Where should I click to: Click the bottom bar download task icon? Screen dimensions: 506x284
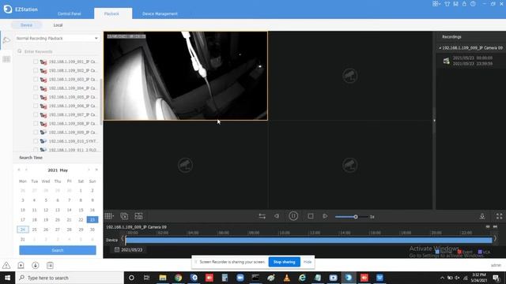pyautogui.click(x=35, y=265)
